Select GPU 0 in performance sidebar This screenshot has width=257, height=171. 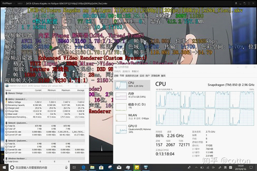pos(132,129)
